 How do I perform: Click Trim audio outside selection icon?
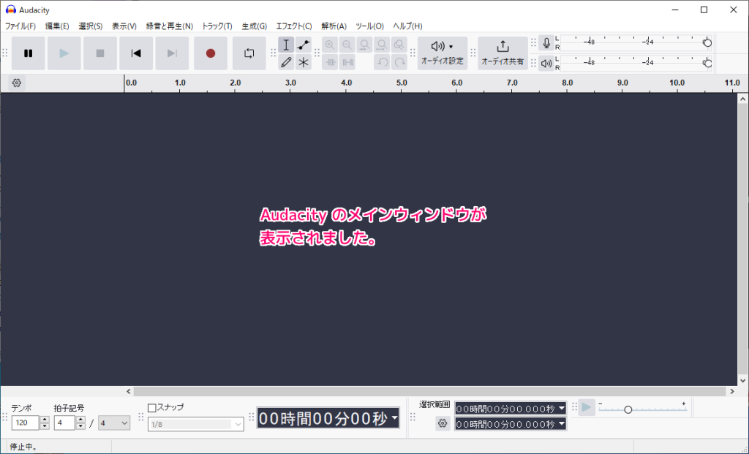pos(330,62)
